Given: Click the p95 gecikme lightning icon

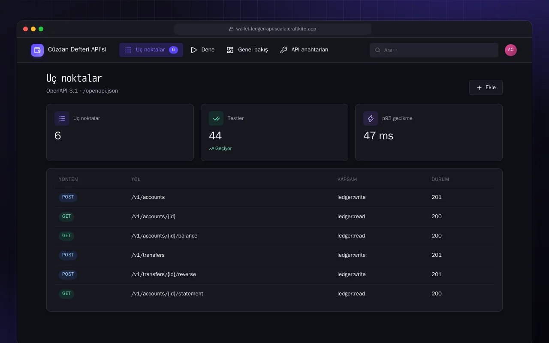Looking at the screenshot, I should tap(371, 118).
